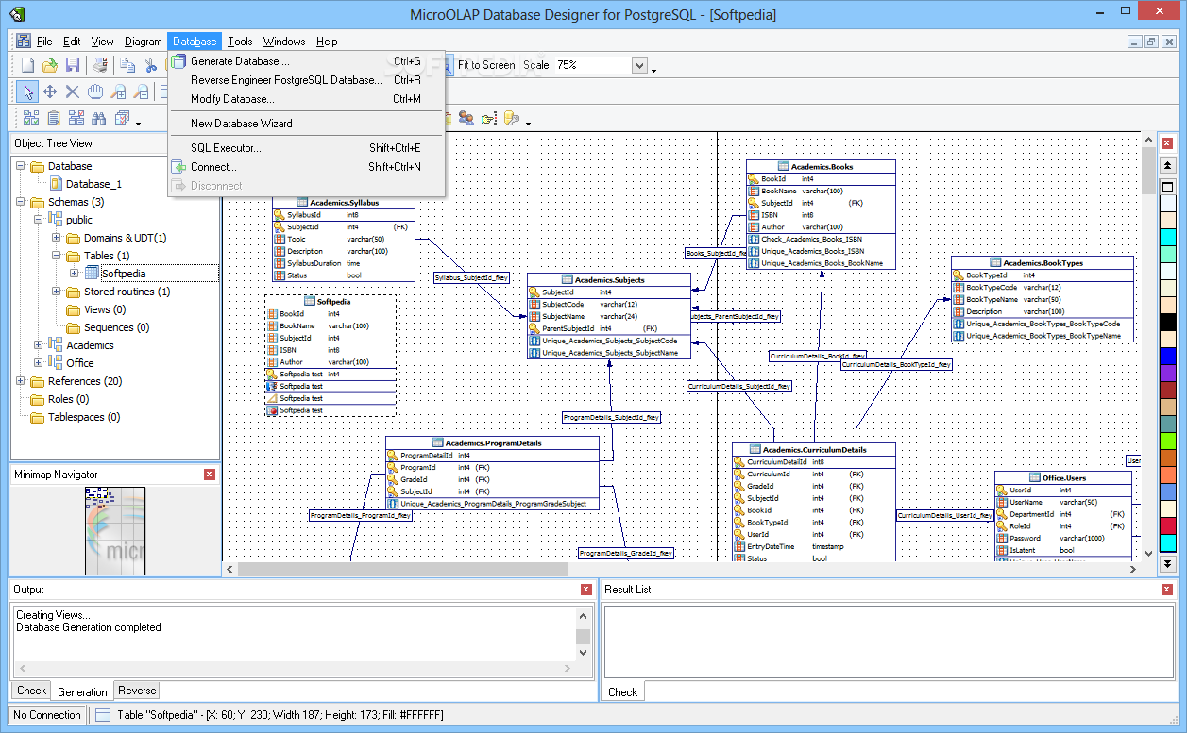
Task: Open a file with the folder icon
Action: 50,65
